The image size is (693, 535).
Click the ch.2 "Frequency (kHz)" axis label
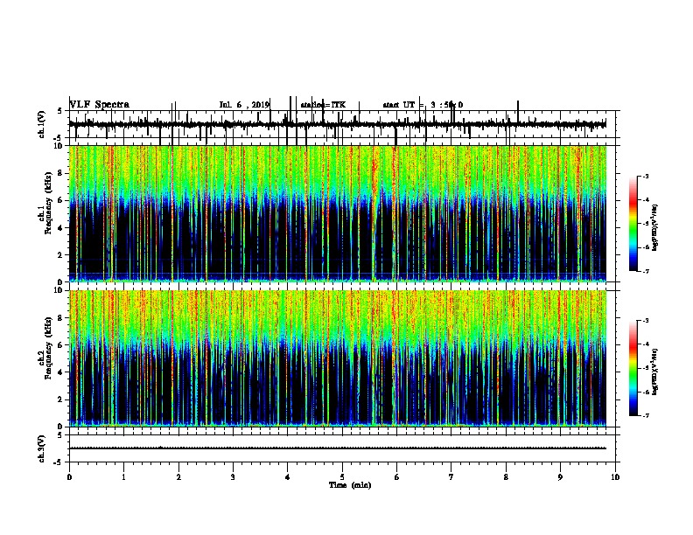48,348
